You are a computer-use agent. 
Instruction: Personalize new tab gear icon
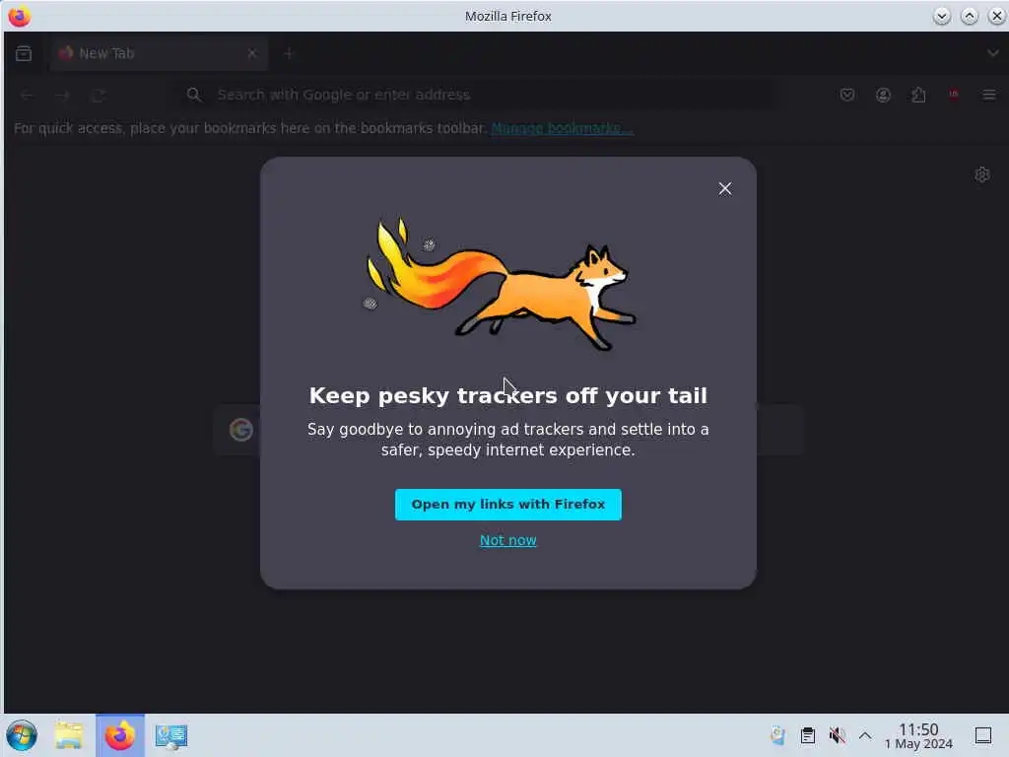(x=982, y=174)
